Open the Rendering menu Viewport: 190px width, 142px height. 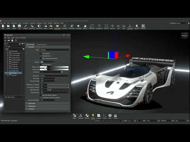[x=39, y=23]
